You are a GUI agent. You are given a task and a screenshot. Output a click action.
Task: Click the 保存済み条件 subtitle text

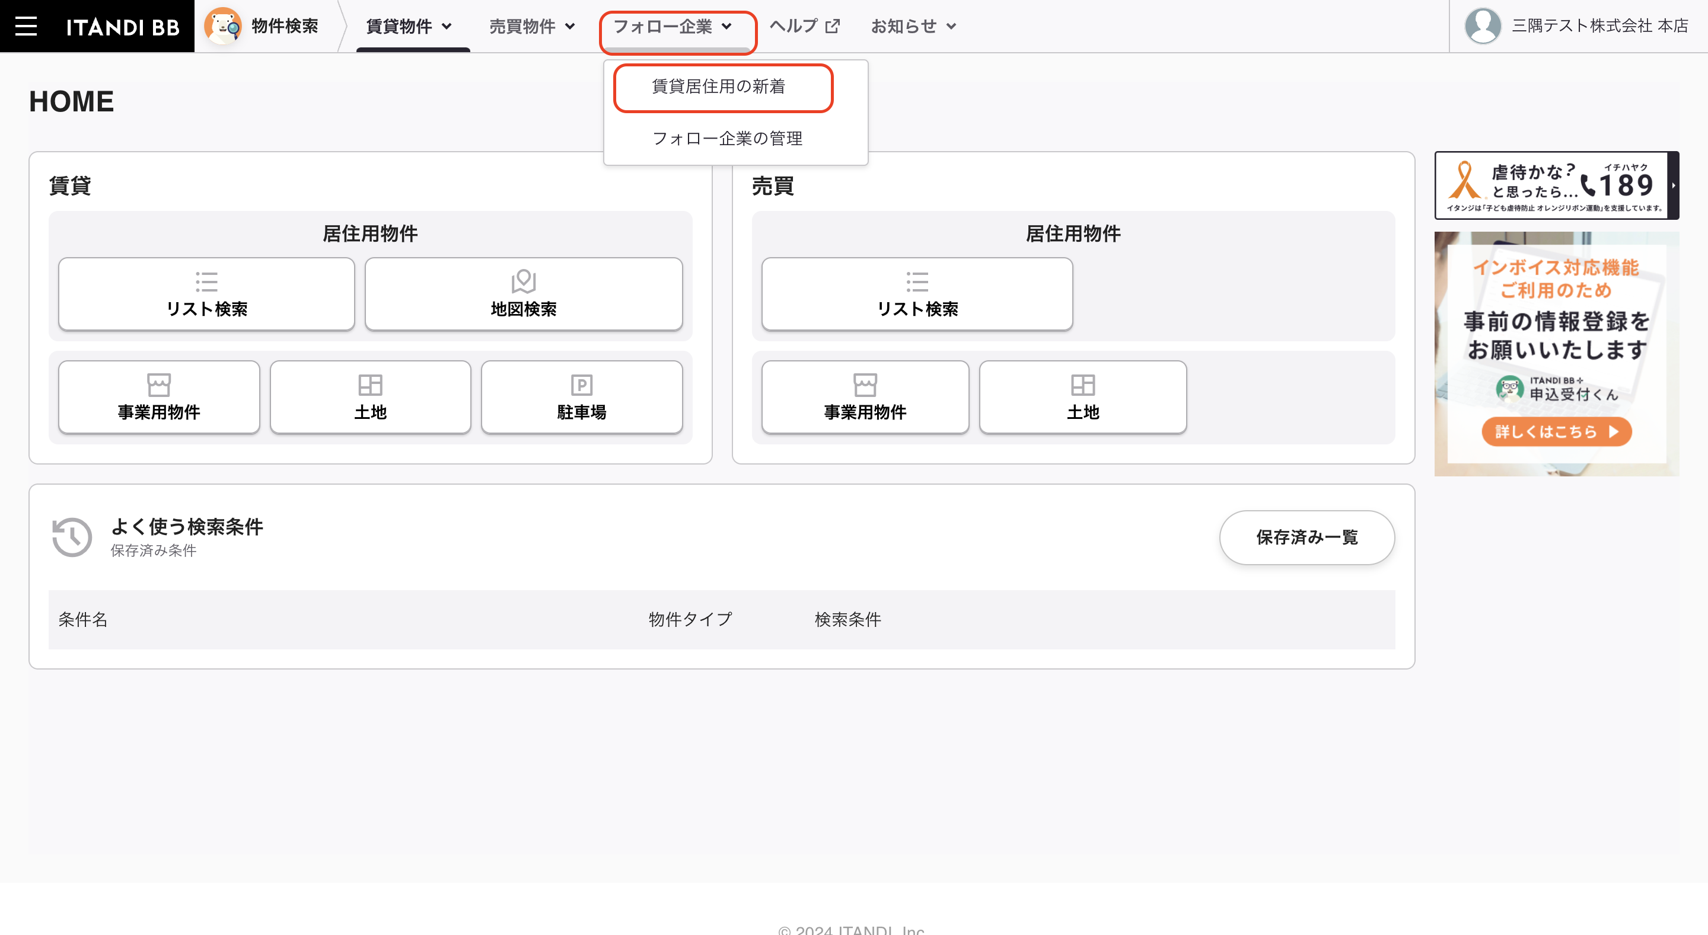153,550
